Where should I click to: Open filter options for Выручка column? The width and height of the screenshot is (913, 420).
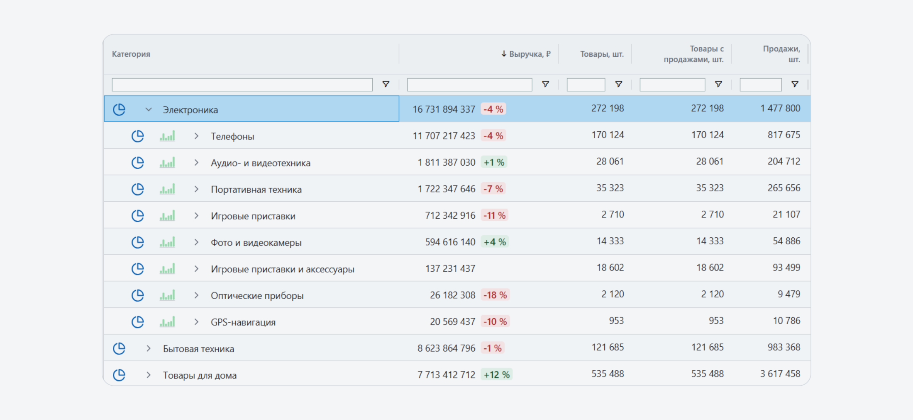[546, 84]
